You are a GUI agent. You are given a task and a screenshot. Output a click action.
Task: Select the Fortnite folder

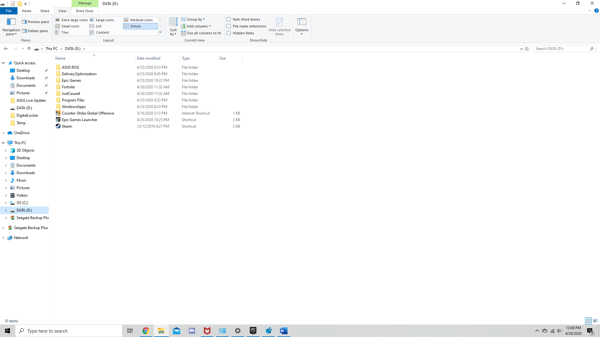(68, 87)
